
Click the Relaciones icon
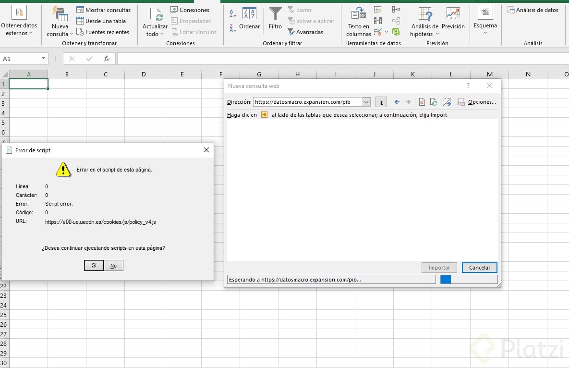[396, 21]
